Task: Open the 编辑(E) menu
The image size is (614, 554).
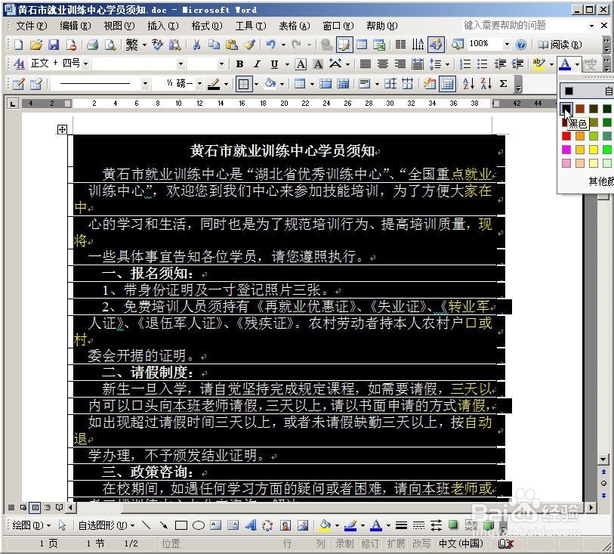Action: coord(76,26)
